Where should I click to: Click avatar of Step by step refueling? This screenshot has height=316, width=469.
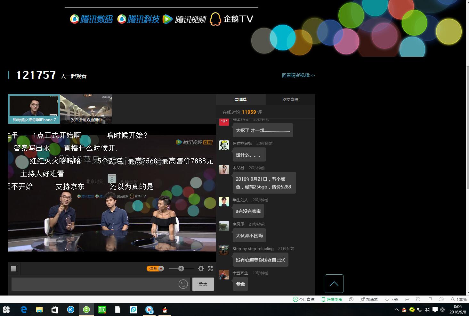coord(224,250)
